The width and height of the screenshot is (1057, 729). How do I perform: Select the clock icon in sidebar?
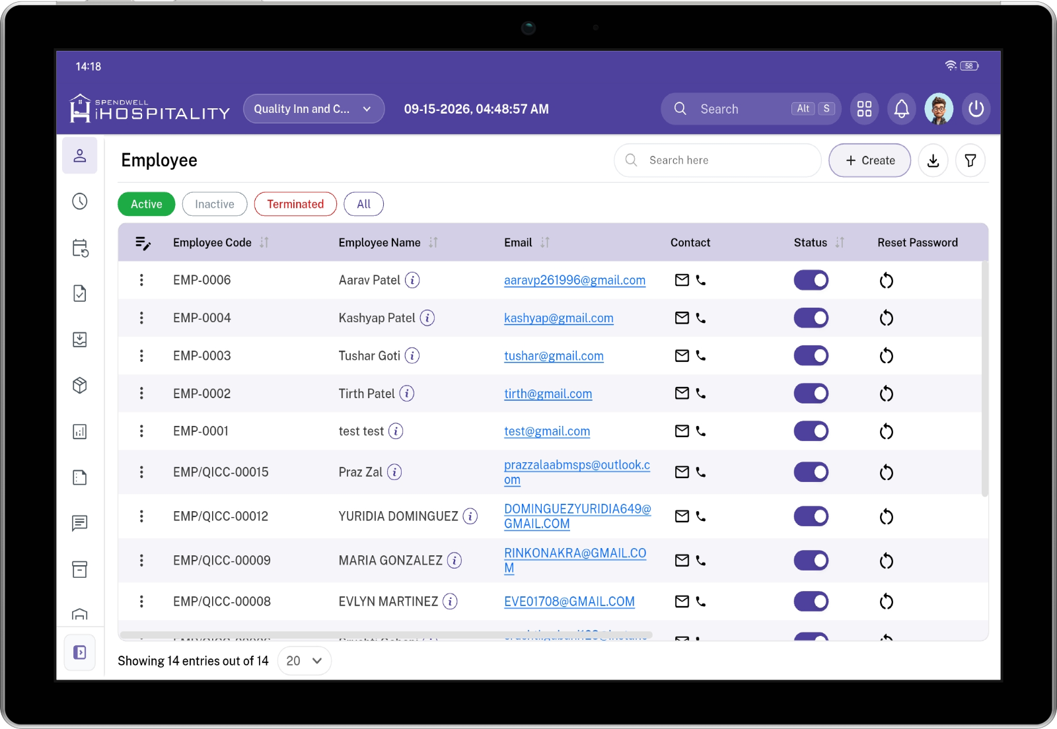click(x=80, y=201)
